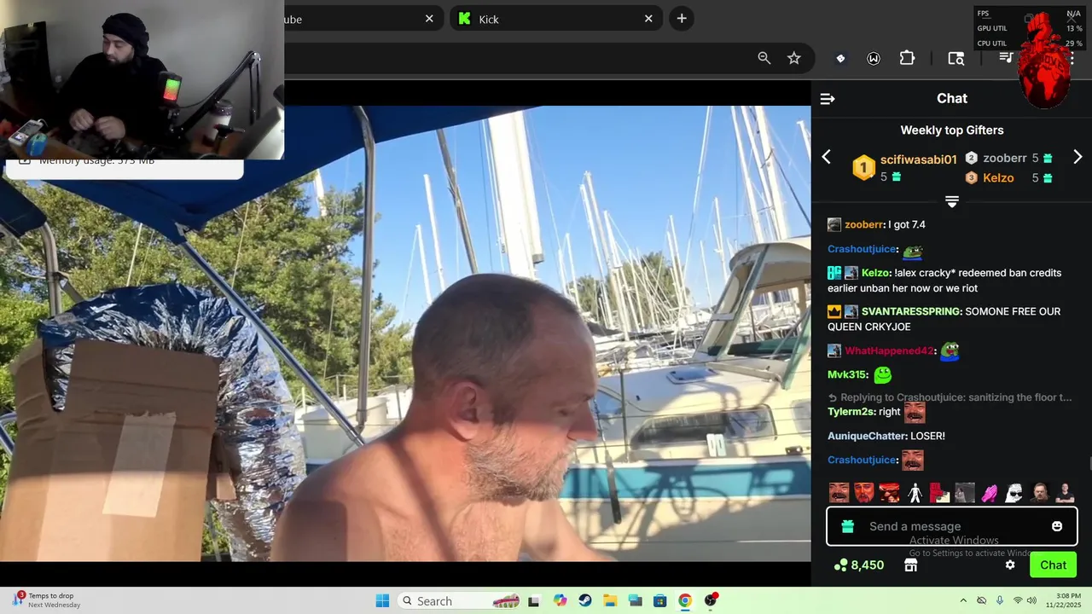This screenshot has width=1092, height=614.
Task: Open chat settings gear
Action: 1010,565
